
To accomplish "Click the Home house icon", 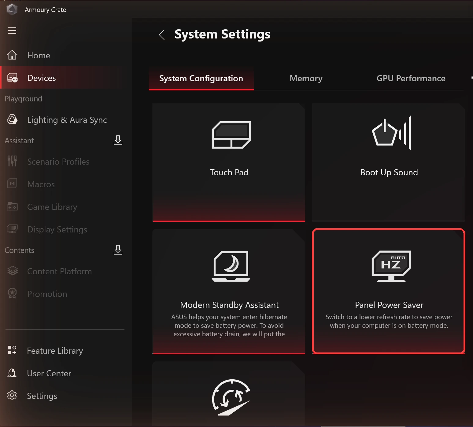I will 12,55.
